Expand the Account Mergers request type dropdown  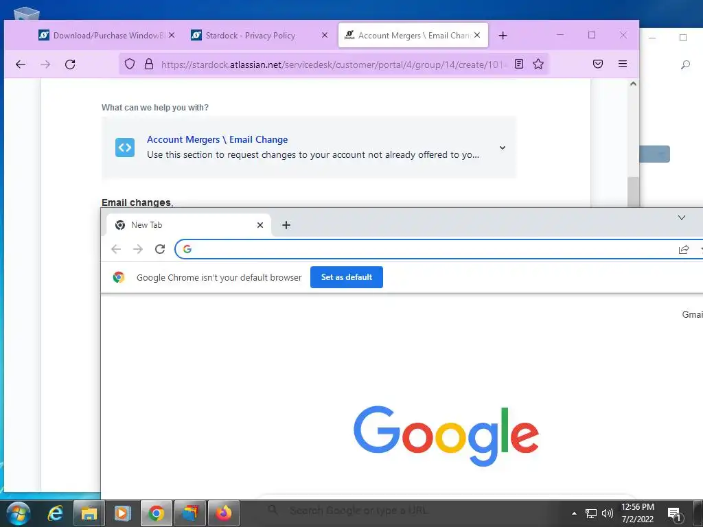[x=503, y=148]
